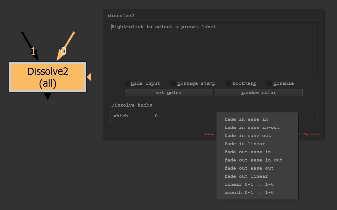Viewport: 337px width, 210px height.
Task: Pick 'fade in linear' from the menu
Action: pyautogui.click(x=244, y=144)
